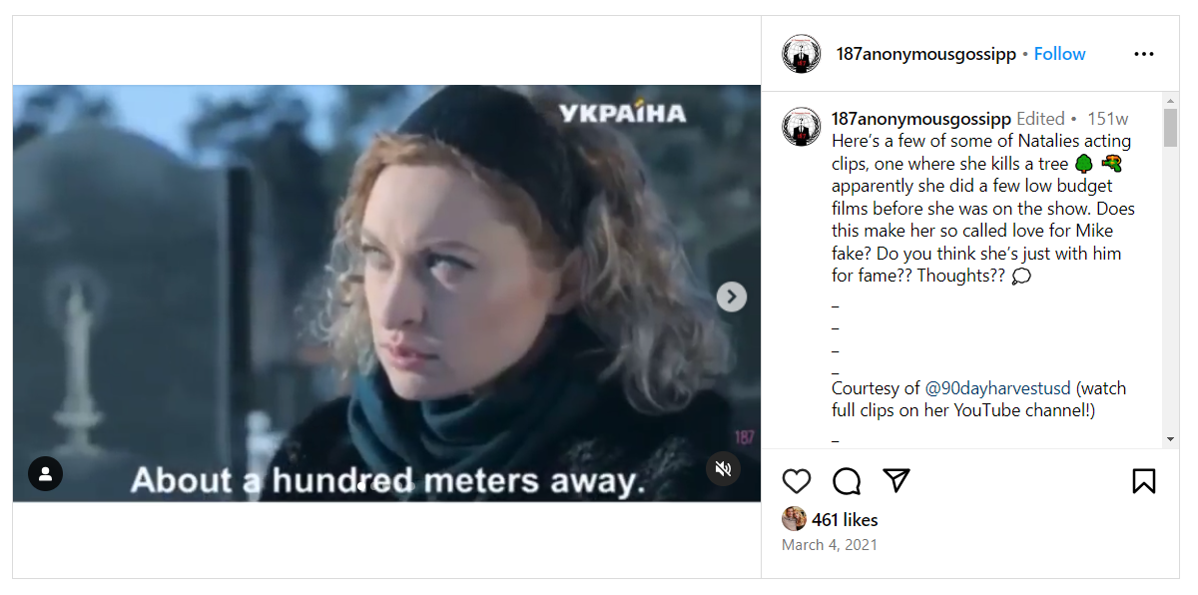Open the three-dot more options menu
This screenshot has height=595, width=1198.
[x=1143, y=54]
